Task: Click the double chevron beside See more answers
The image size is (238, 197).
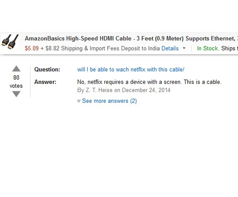Action: [x=79, y=101]
